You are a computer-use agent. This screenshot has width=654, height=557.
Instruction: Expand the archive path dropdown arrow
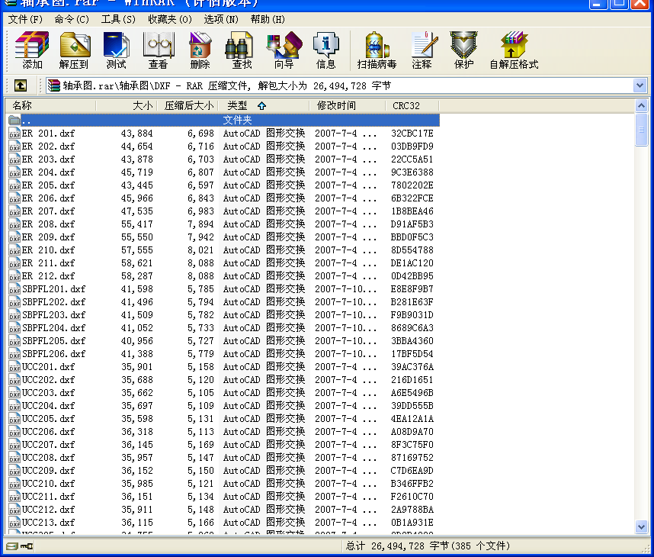click(x=640, y=85)
